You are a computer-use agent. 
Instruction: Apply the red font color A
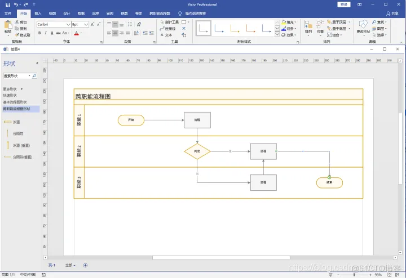click(76, 33)
